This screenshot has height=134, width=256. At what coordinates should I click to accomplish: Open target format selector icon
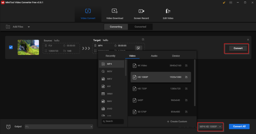click(138, 48)
